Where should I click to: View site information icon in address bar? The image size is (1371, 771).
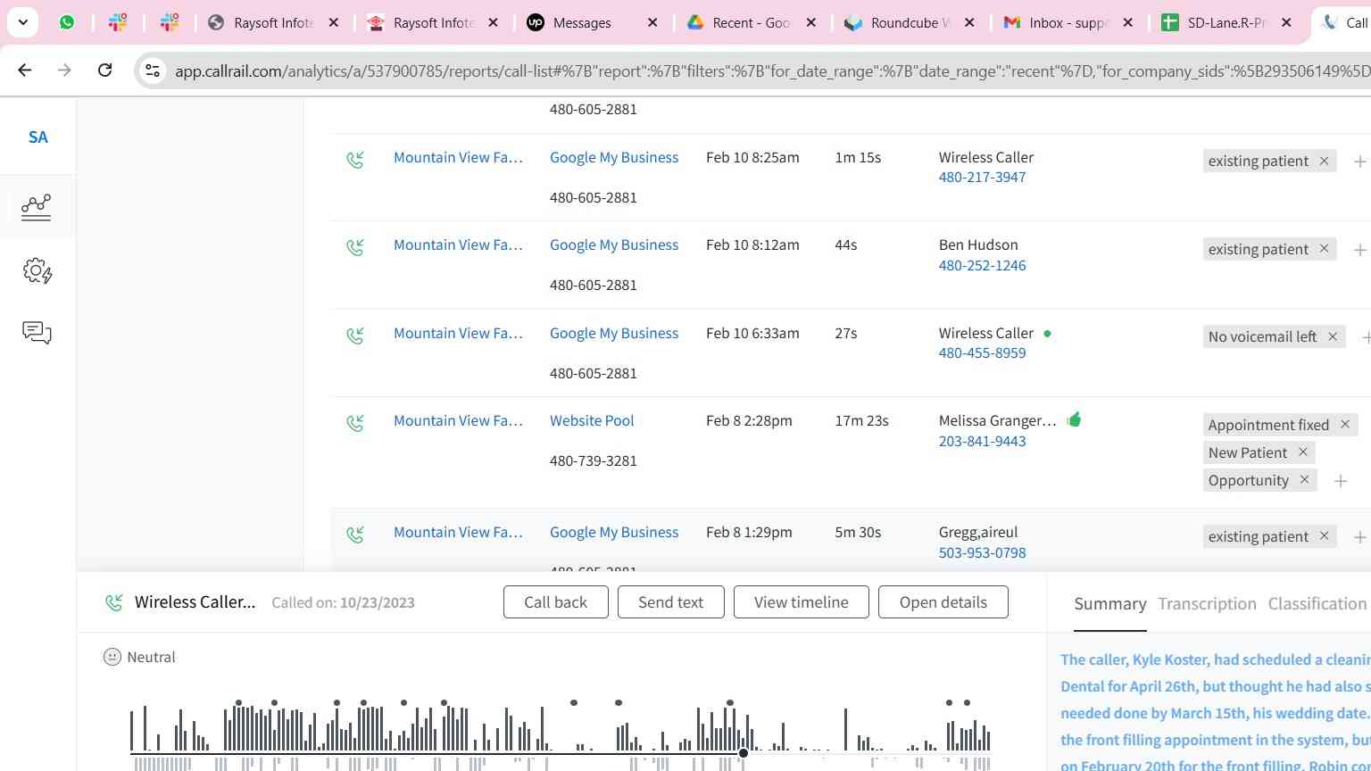153,70
